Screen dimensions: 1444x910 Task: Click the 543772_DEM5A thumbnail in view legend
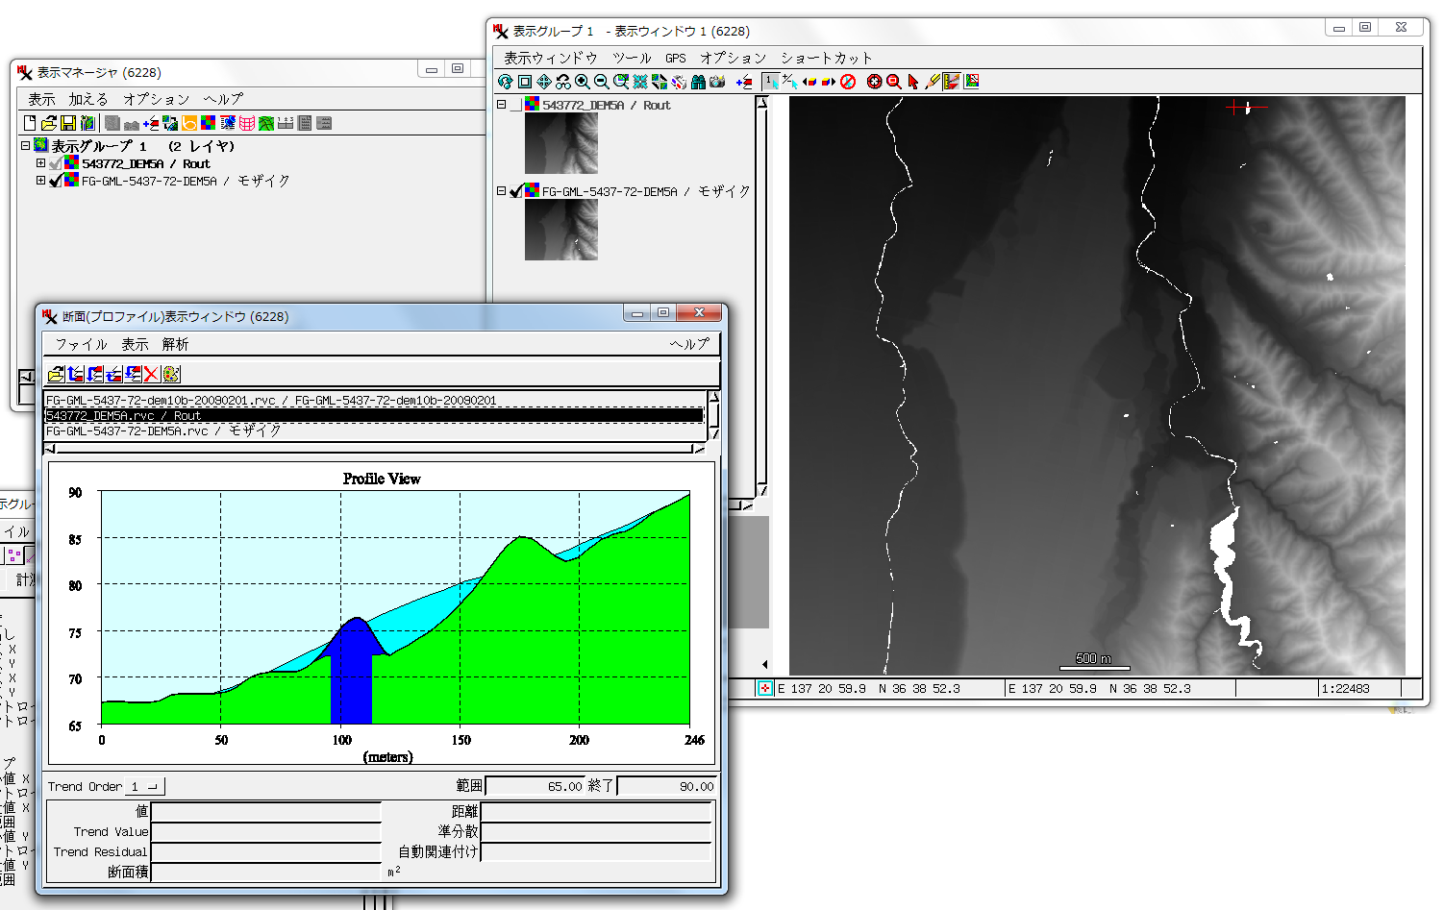pyautogui.click(x=561, y=143)
